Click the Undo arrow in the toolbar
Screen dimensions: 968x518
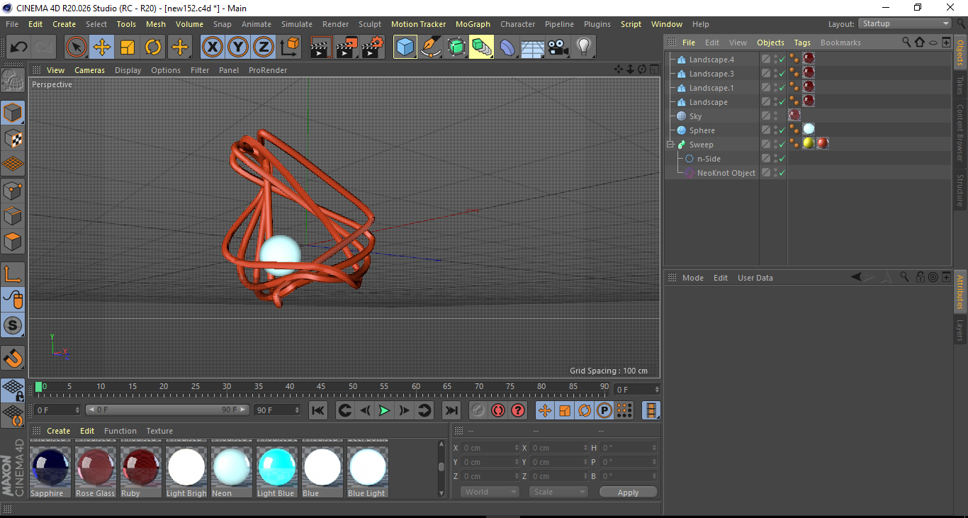[18, 47]
